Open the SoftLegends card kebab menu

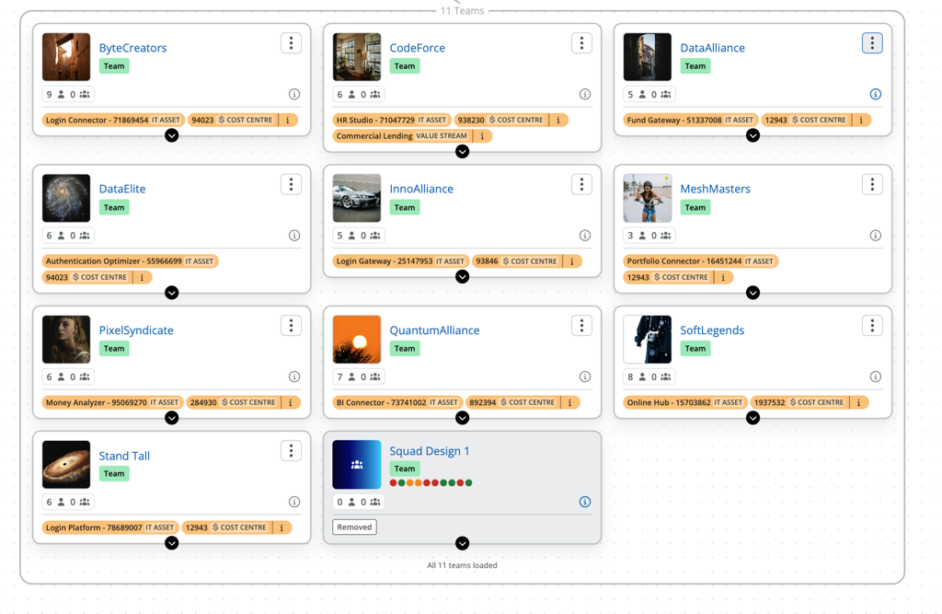tap(872, 325)
